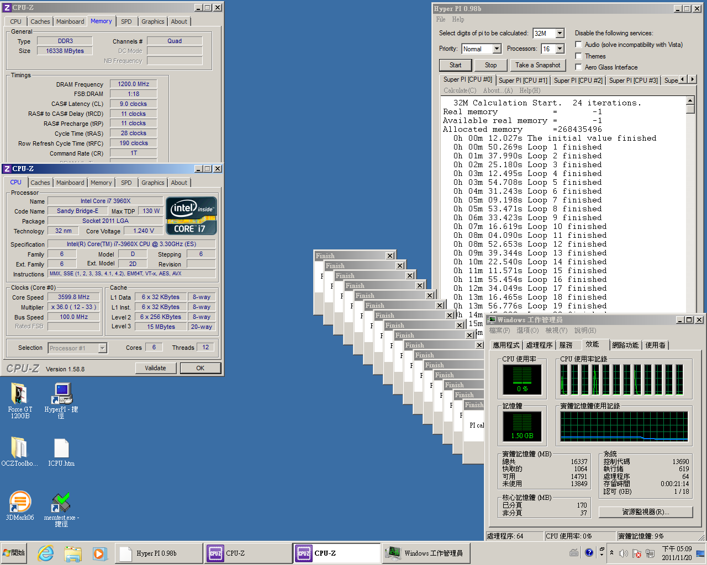Viewport: 707px width, 565px height.
Task: Open the Processors 16 dropdown
Action: pyautogui.click(x=560, y=49)
